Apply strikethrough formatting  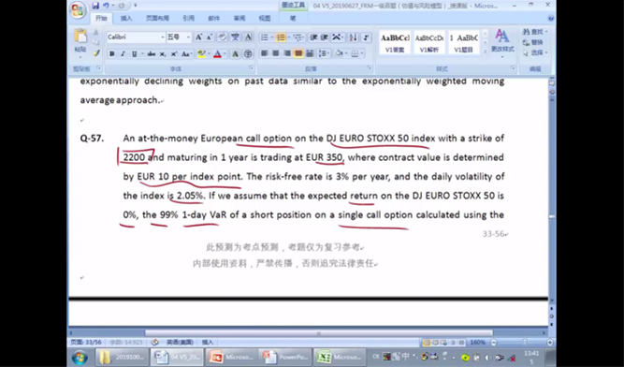[x=152, y=53]
